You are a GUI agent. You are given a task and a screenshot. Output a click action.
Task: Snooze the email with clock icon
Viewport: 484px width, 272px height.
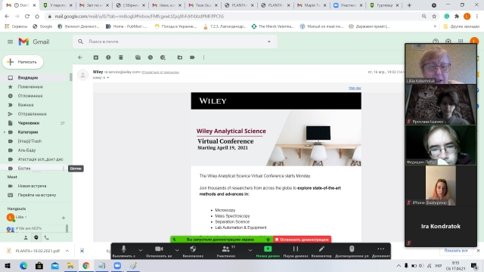150,57
